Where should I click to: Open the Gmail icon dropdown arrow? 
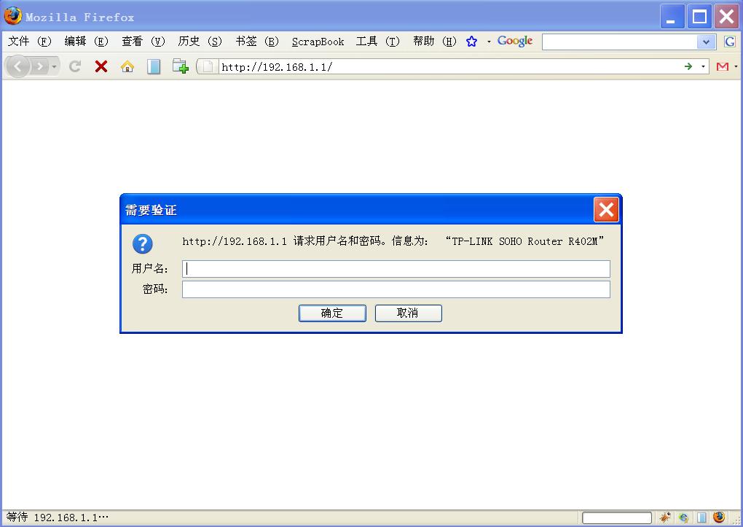tap(736, 66)
